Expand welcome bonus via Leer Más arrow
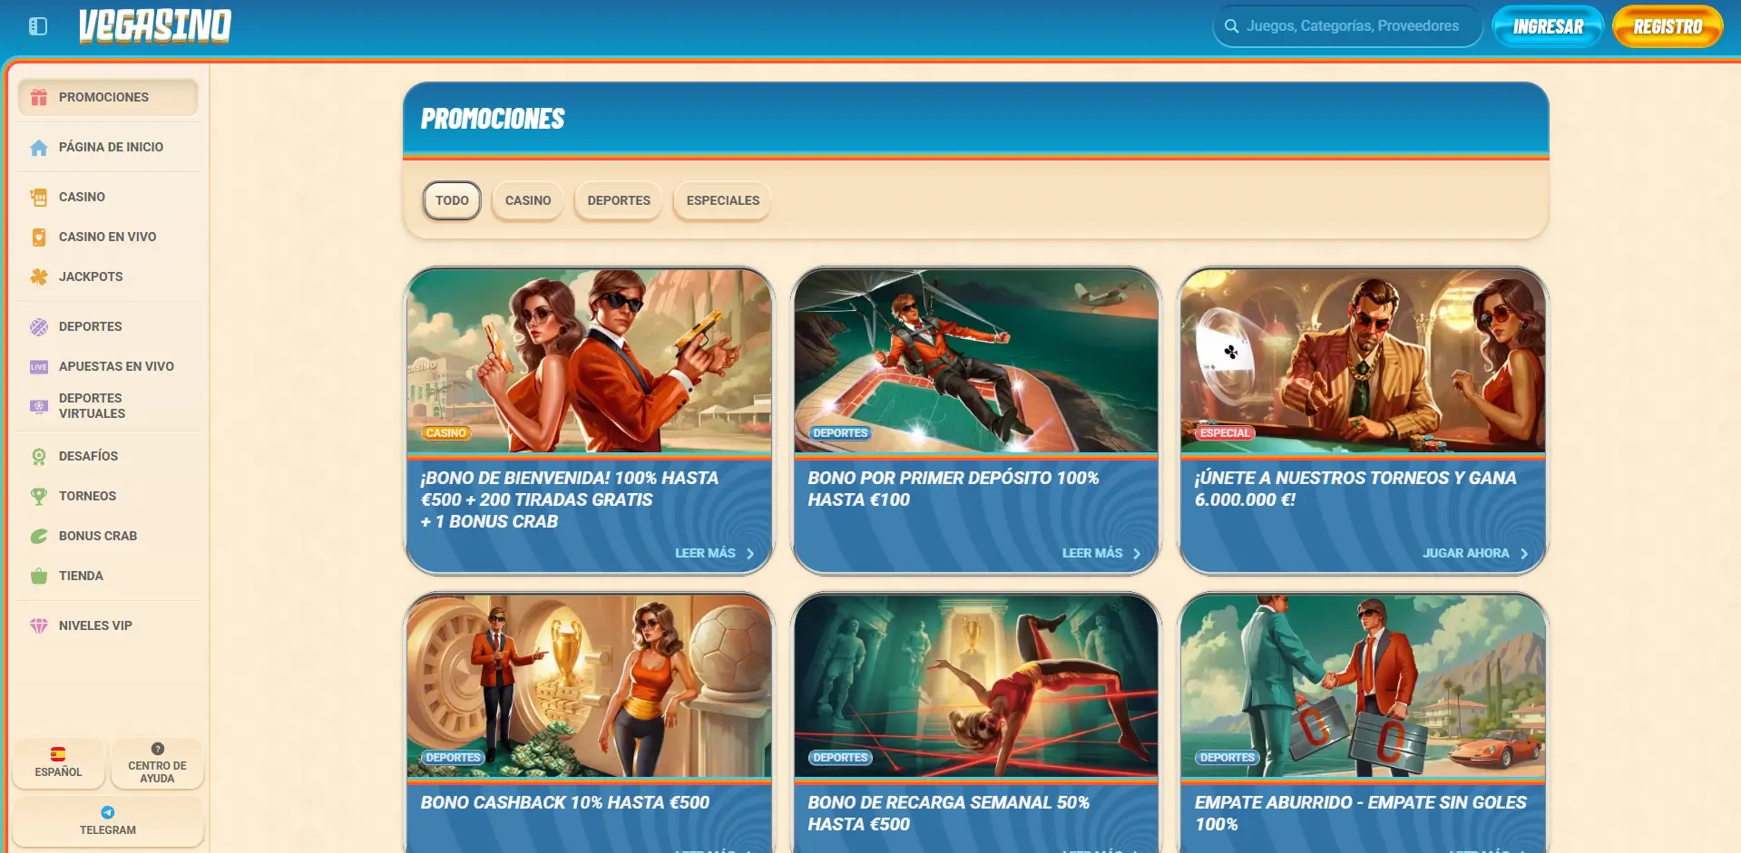The height and width of the screenshot is (853, 1741). click(x=749, y=554)
